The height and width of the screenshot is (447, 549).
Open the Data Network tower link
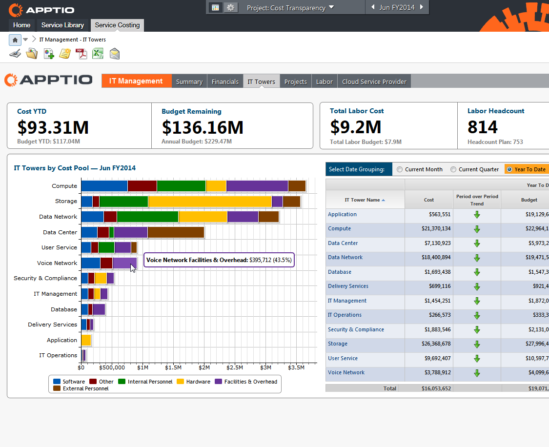[x=345, y=257]
